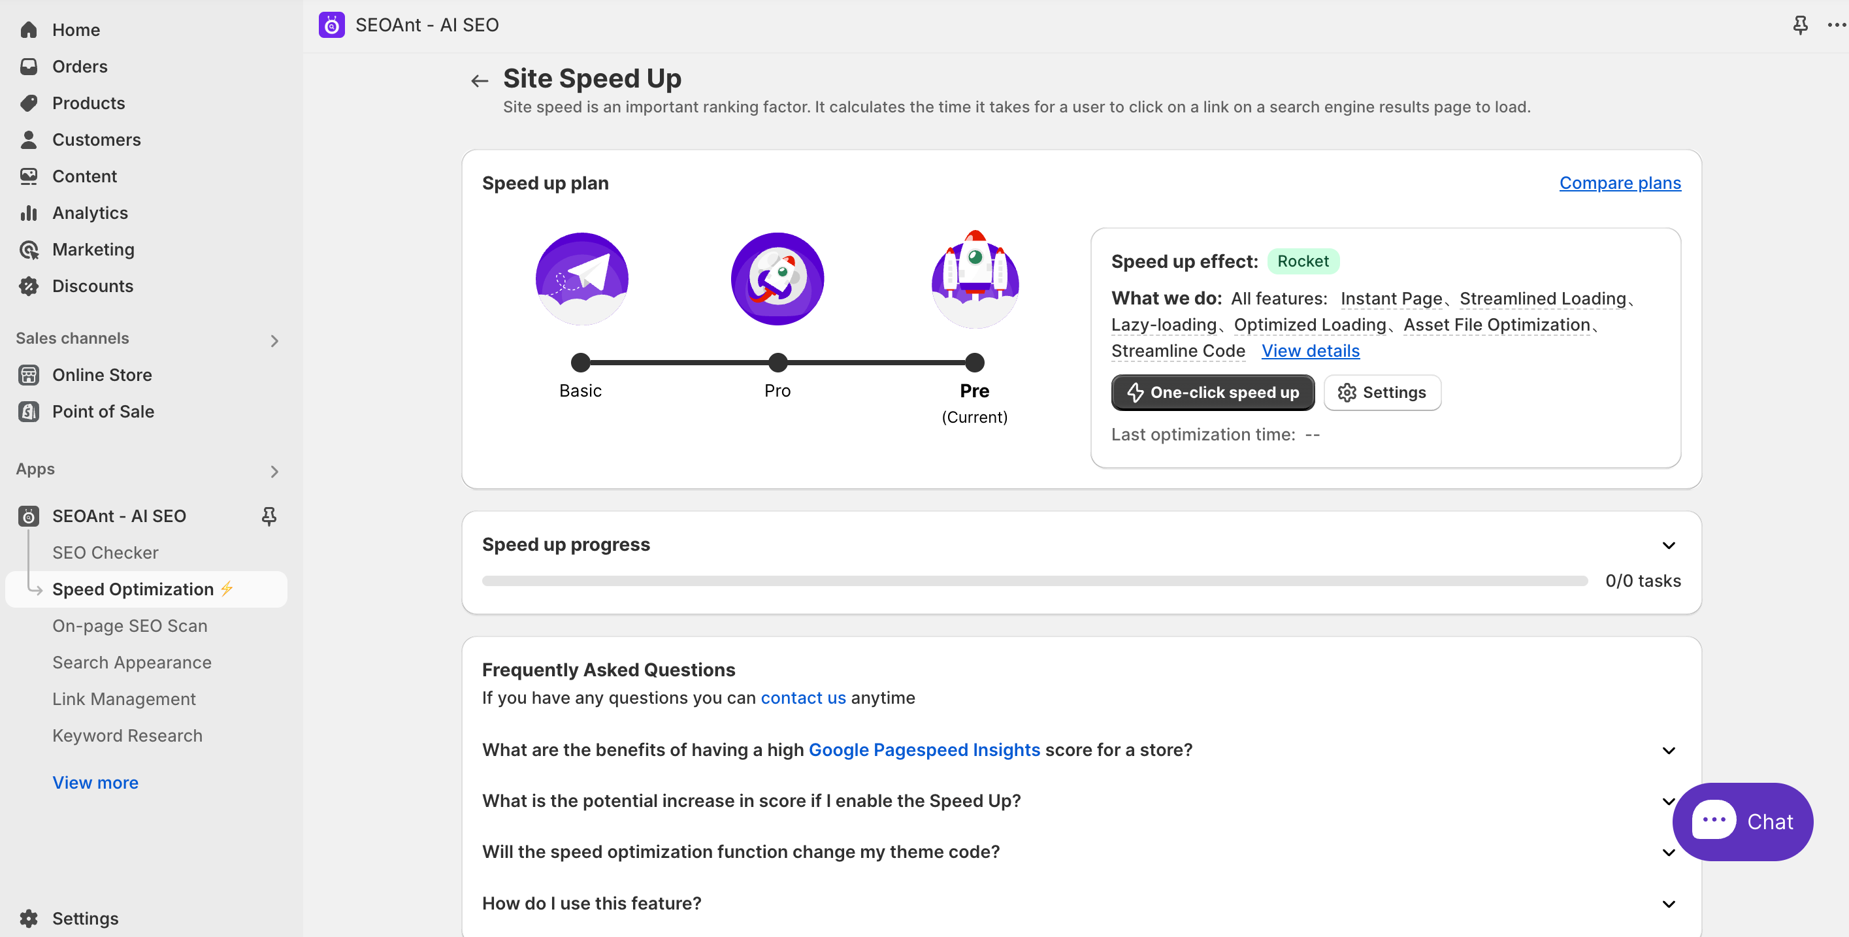1849x937 pixels.
Task: Open the Compare plans link
Action: 1619,183
